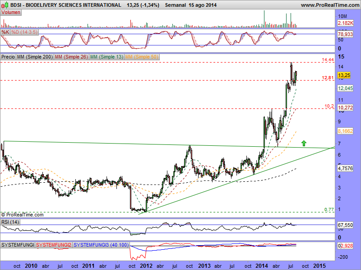This screenshot has height=270, width=361.
Task: Click the SYSTEMFUNGI3 (40 100) indicator label
Action: pos(101,245)
